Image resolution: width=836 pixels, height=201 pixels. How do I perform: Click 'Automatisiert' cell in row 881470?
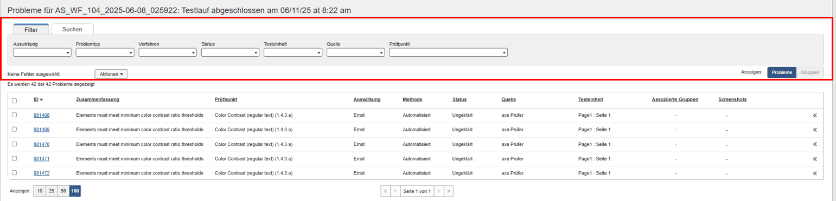(417, 144)
